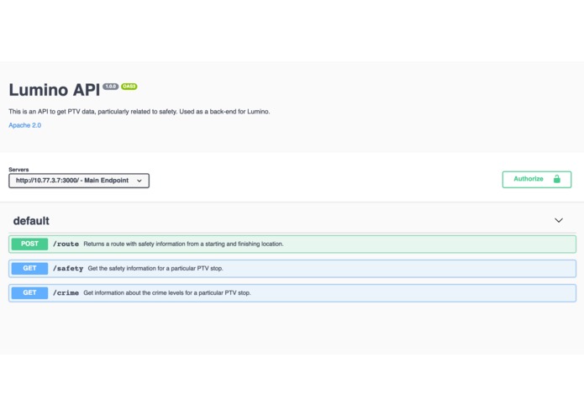
Task: Click the Authorize button
Action: point(536,180)
